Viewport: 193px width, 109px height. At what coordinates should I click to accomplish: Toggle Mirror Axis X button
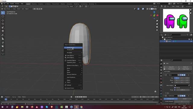click(177, 78)
